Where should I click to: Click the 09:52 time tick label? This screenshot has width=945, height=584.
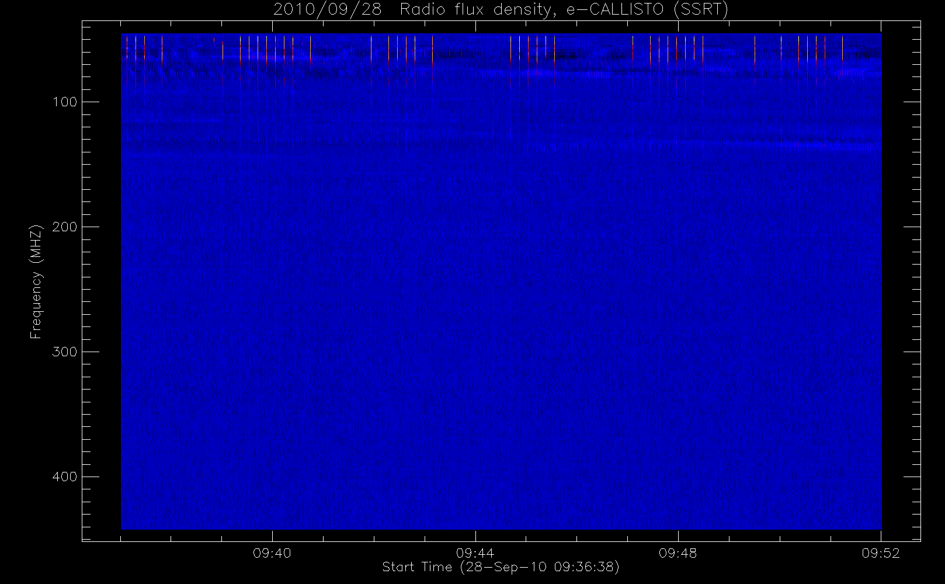[881, 553]
